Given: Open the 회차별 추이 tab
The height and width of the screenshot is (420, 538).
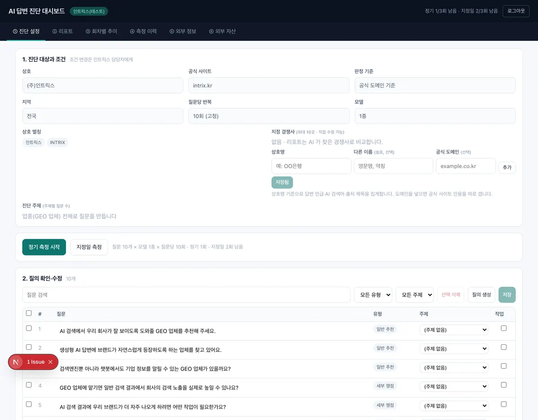Looking at the screenshot, I should [101, 31].
